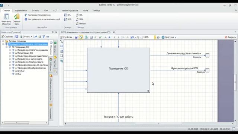238x134 pixels.
Task: Click the blue diagram icon next to Navigator Свойства
Action: [16, 36]
